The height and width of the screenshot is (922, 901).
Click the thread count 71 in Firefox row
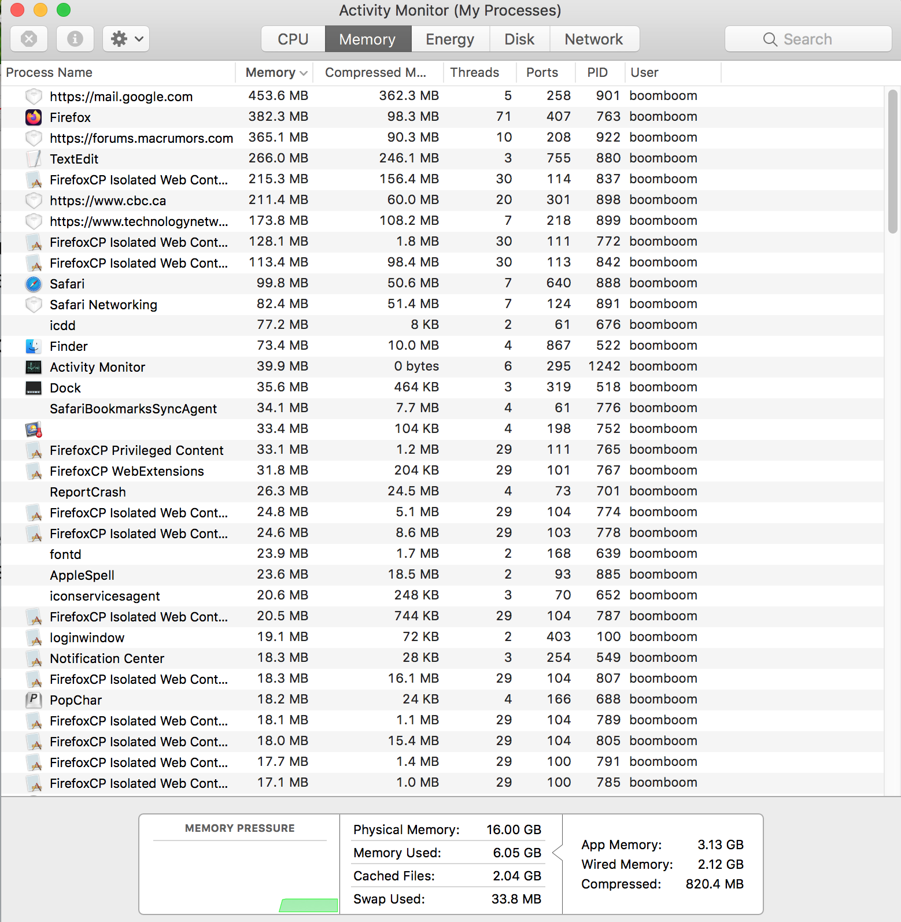[x=504, y=116]
